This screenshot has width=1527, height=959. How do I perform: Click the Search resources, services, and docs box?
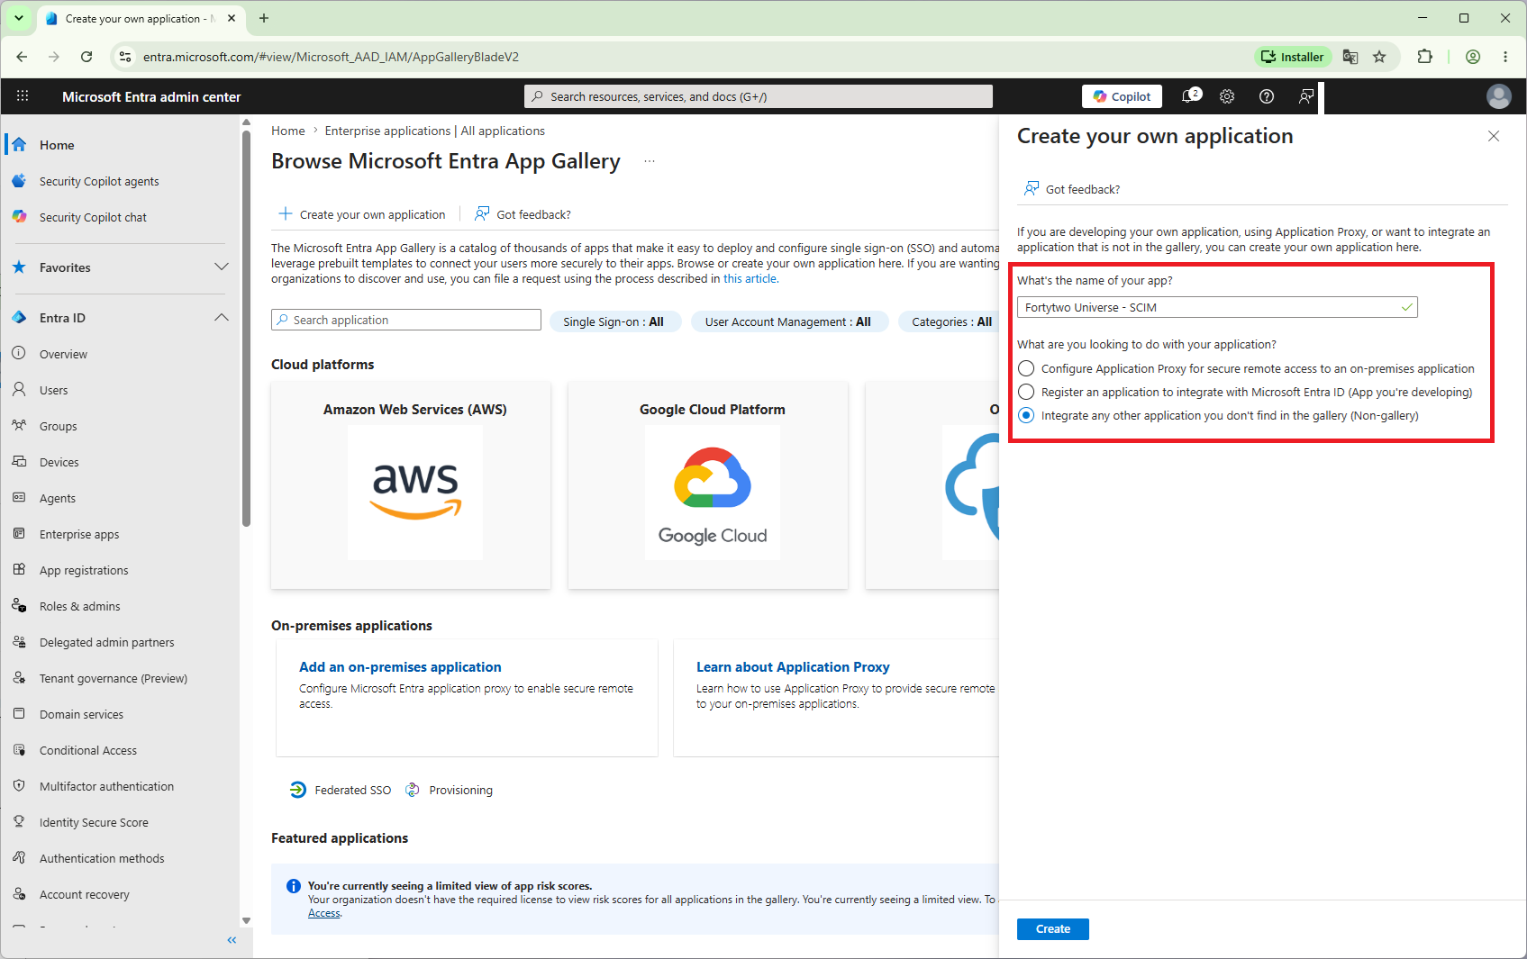[759, 96]
